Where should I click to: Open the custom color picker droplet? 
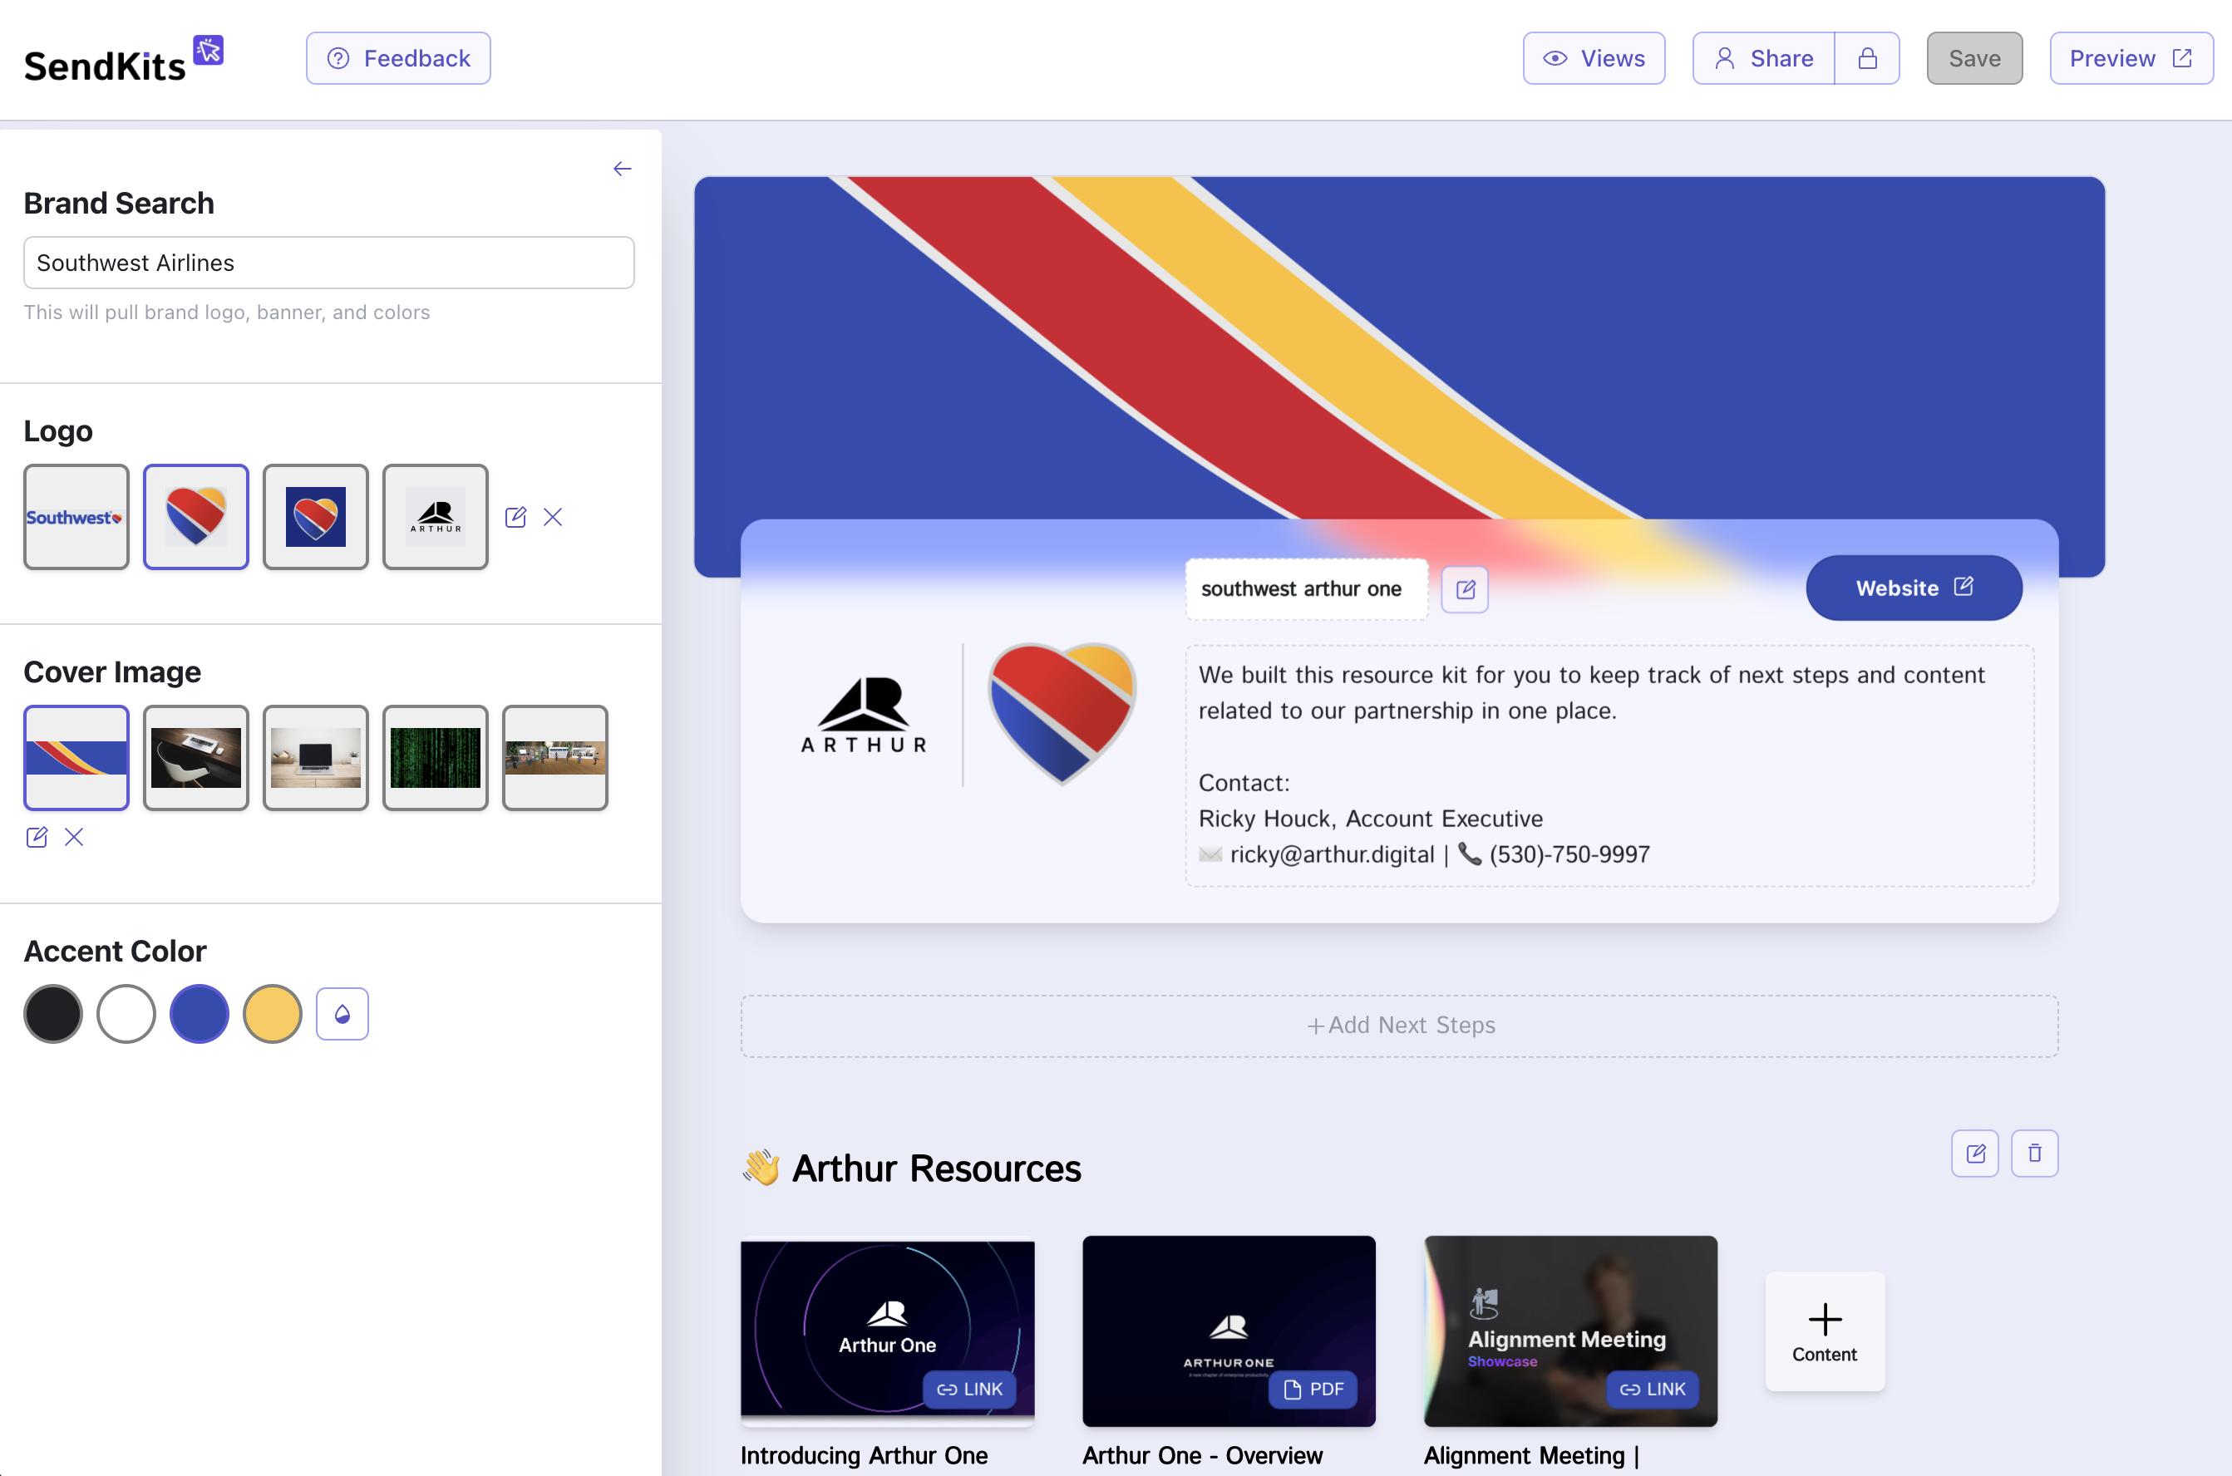click(342, 1014)
